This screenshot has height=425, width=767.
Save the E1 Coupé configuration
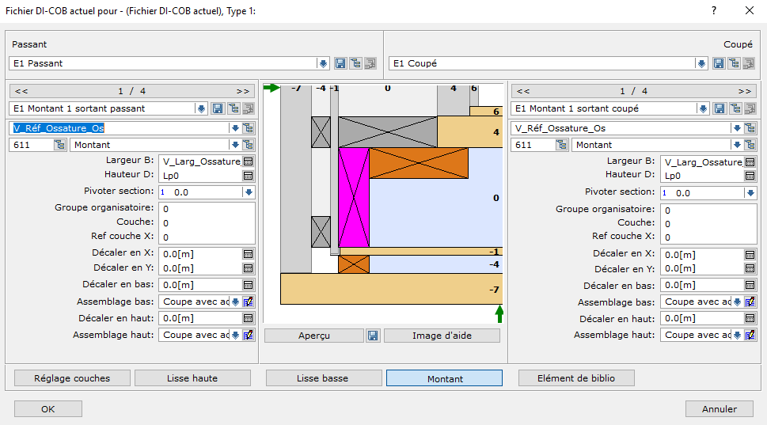719,63
